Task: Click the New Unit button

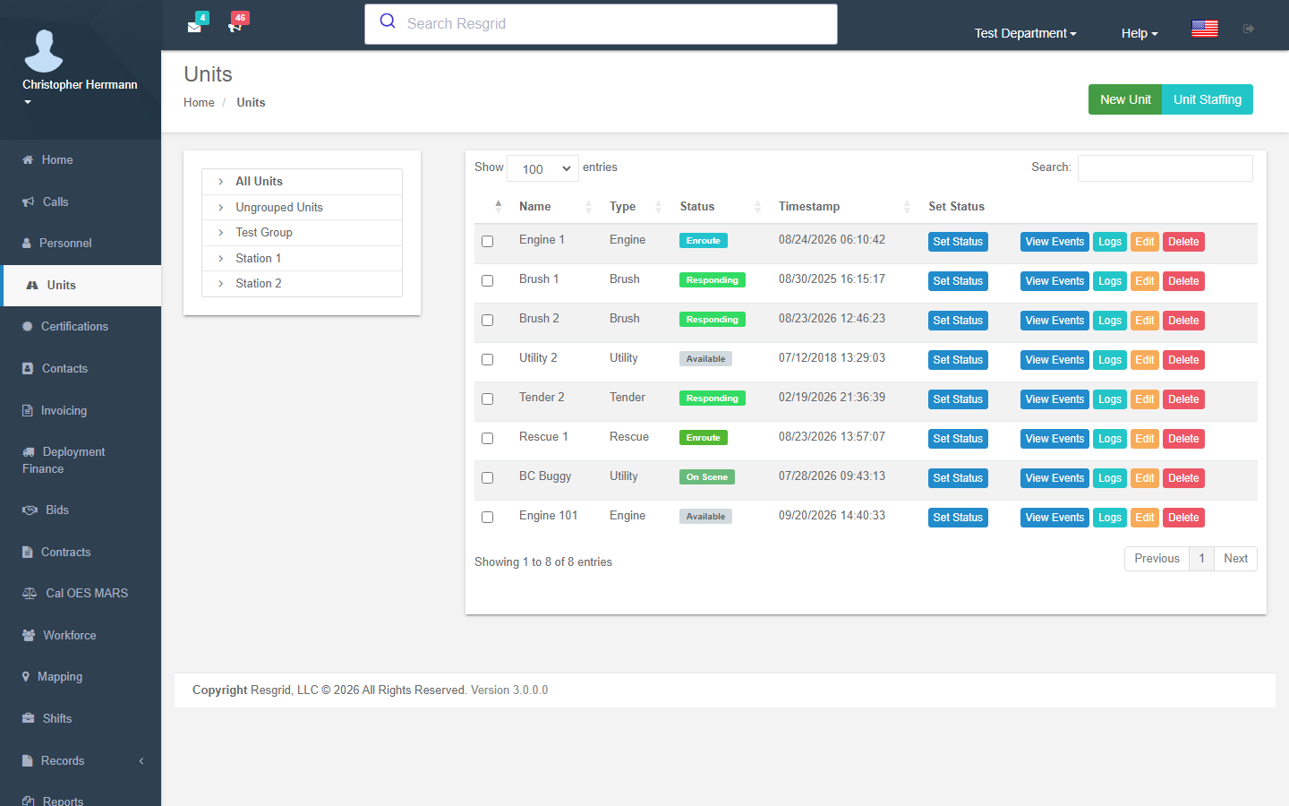Action: [x=1125, y=99]
